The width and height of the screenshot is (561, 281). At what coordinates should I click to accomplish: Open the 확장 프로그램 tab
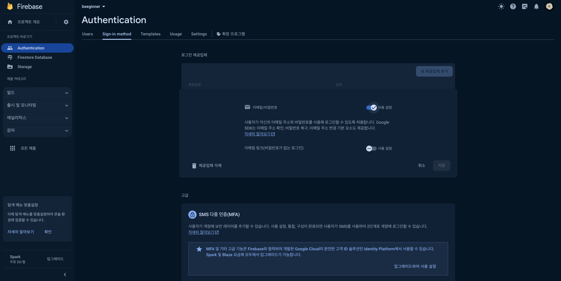point(231,34)
